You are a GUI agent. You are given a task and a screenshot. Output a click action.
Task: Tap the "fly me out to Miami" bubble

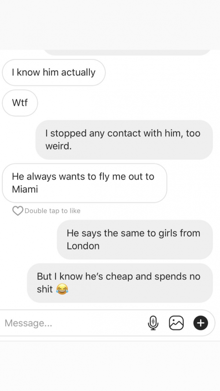(85, 183)
